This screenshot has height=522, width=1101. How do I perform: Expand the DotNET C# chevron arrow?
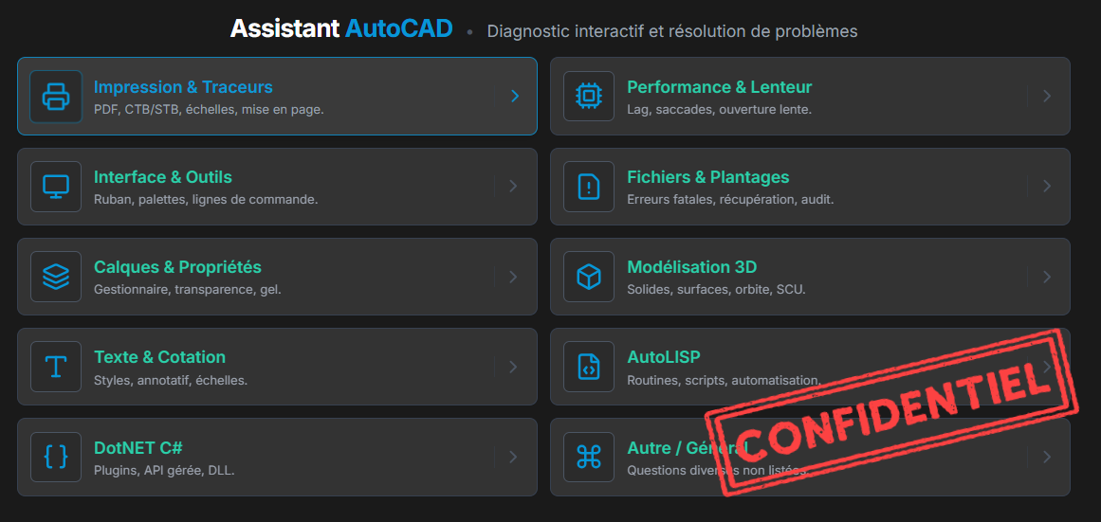pos(513,457)
